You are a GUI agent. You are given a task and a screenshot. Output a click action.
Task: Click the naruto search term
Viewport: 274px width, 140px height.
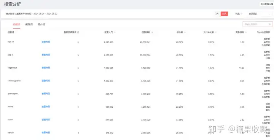point(11,132)
